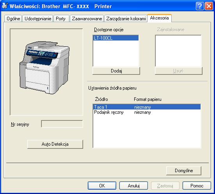215x194 pixels.
Task: Click inside the Zainstalowane list box
Action: (x=178, y=51)
